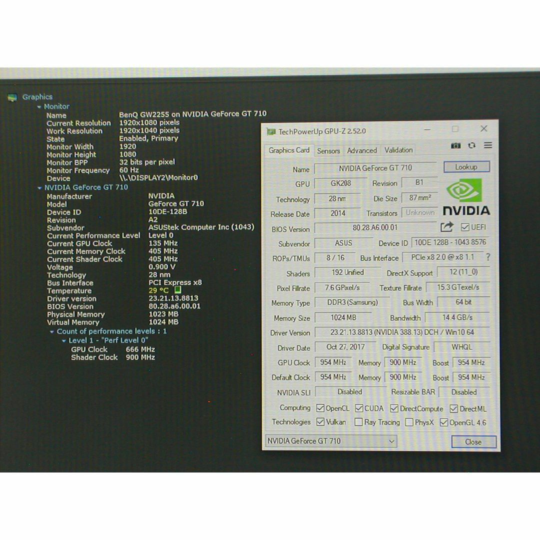
Task: Select the Driver version row
Action: click(x=122, y=298)
